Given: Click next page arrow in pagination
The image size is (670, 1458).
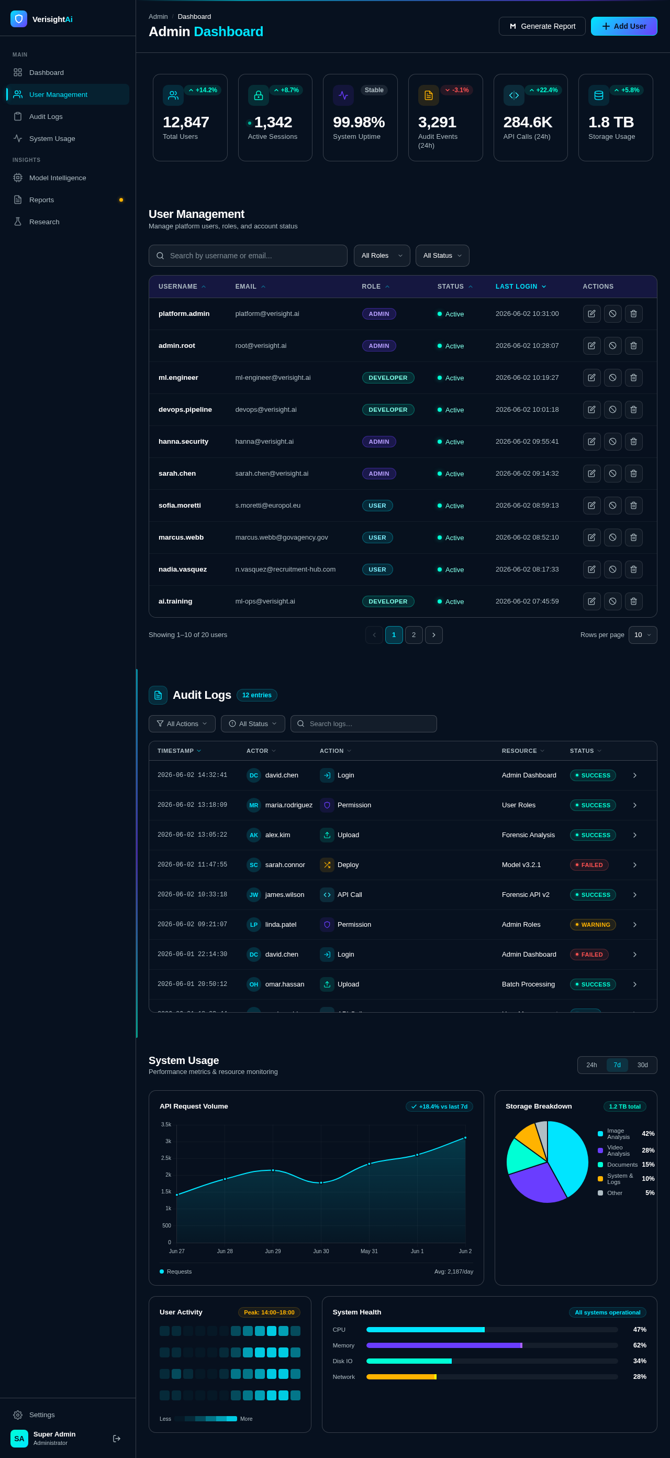Looking at the screenshot, I should coord(433,635).
